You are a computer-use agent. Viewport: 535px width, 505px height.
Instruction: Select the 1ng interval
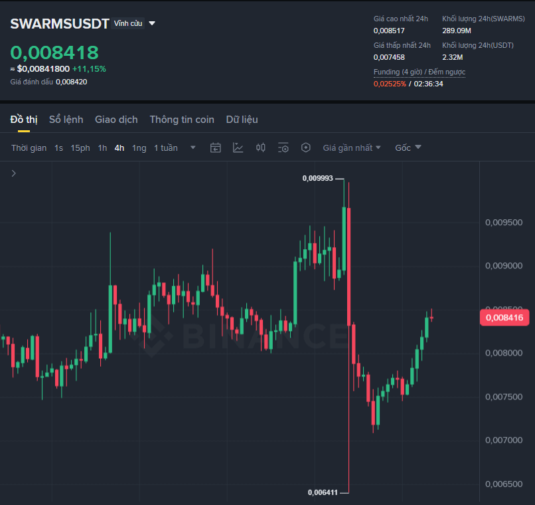coord(139,148)
